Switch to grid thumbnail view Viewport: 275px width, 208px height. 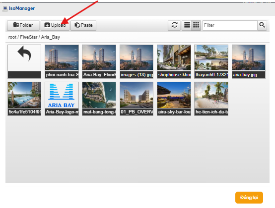coord(196,25)
